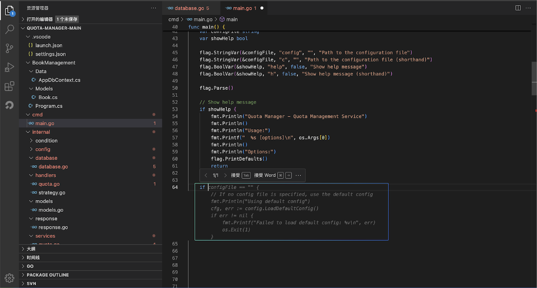Click the Manage gear icon

[x=9, y=278]
